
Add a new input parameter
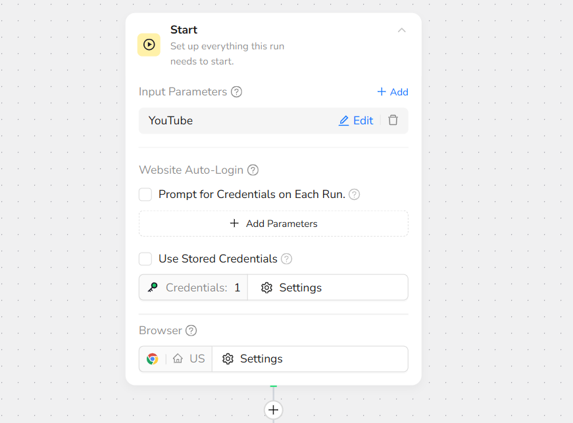click(x=392, y=92)
